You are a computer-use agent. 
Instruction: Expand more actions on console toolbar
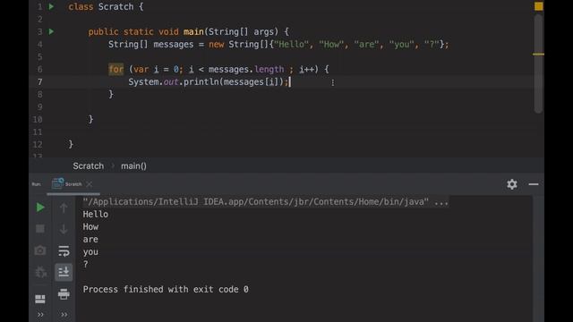[x=64, y=314]
